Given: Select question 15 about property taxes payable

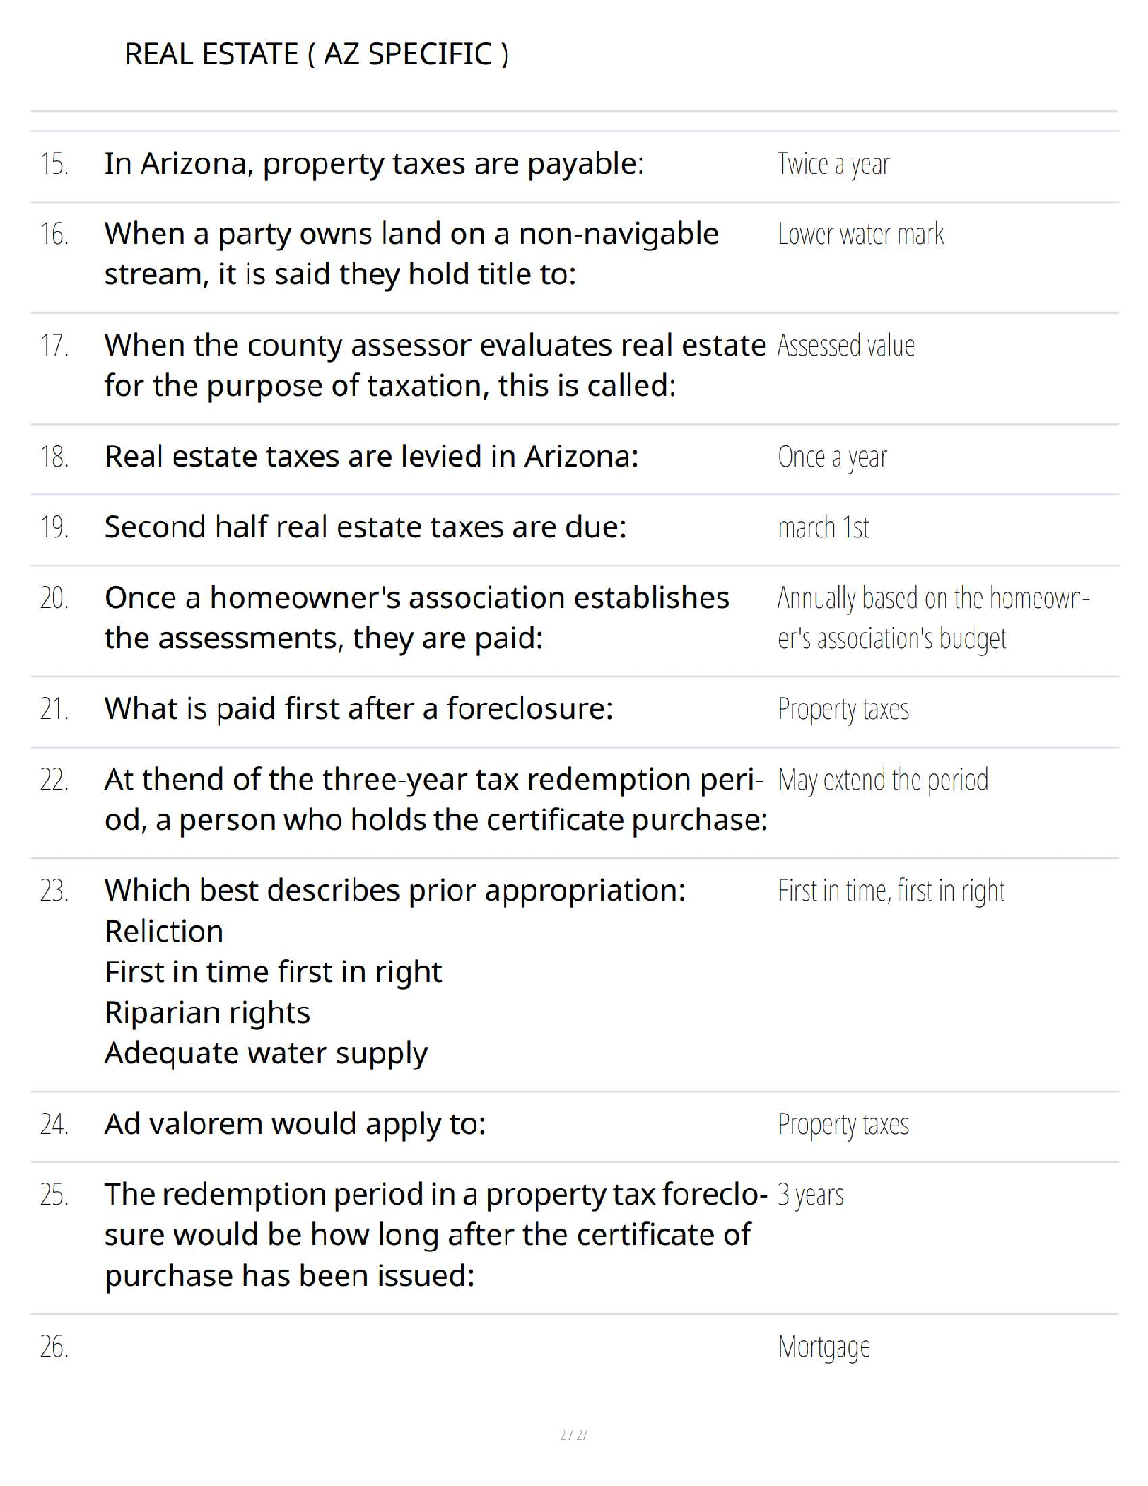Looking at the screenshot, I should point(374,163).
